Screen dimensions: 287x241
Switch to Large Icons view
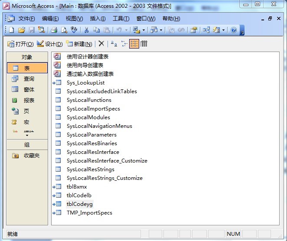(114, 44)
